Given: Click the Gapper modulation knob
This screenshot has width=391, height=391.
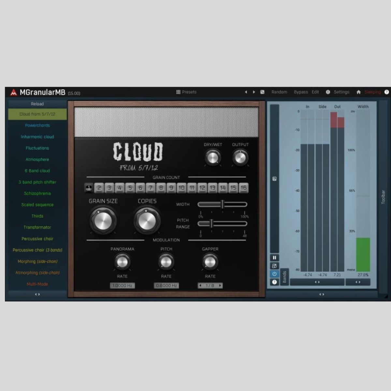Looking at the screenshot, I should tap(210, 262).
